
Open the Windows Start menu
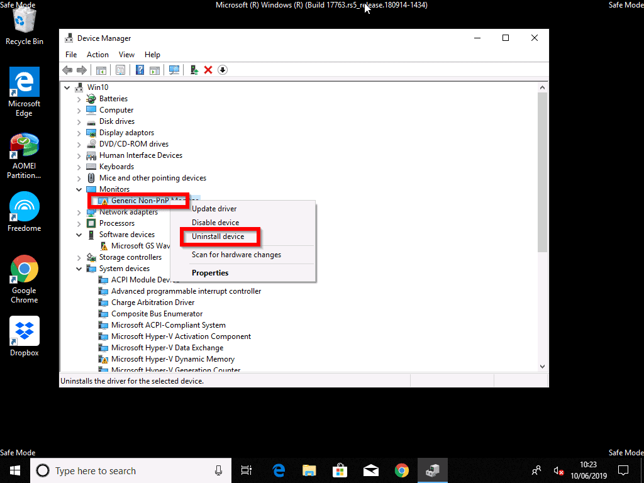(15, 470)
